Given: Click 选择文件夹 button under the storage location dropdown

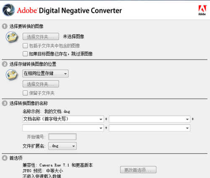Looking at the screenshot, I should coord(41,84).
